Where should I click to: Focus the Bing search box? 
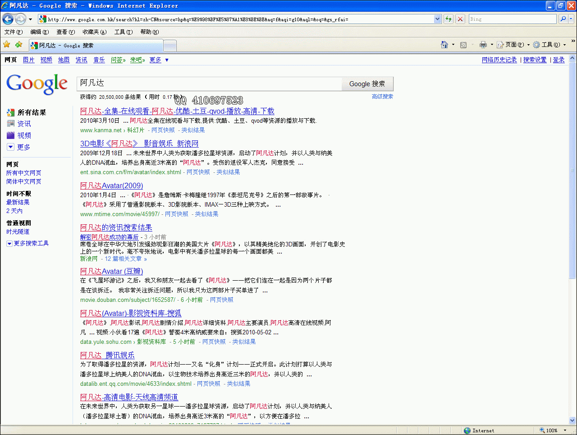coord(513,19)
